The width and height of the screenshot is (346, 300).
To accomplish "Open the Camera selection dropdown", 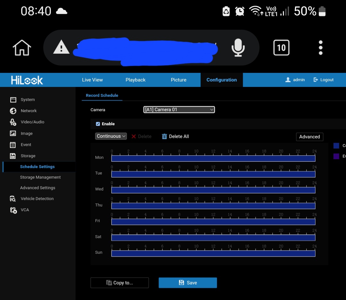I will point(179,110).
